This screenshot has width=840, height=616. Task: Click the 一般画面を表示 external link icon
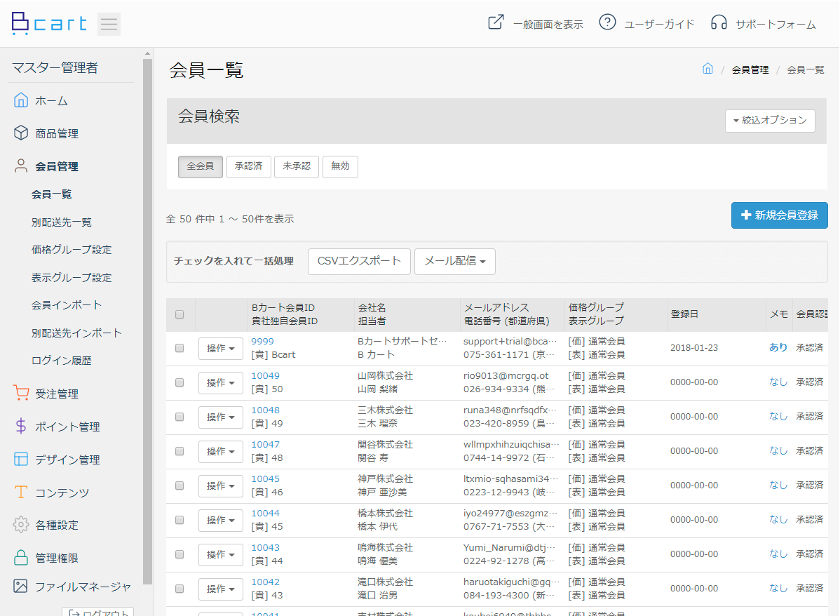click(x=496, y=22)
